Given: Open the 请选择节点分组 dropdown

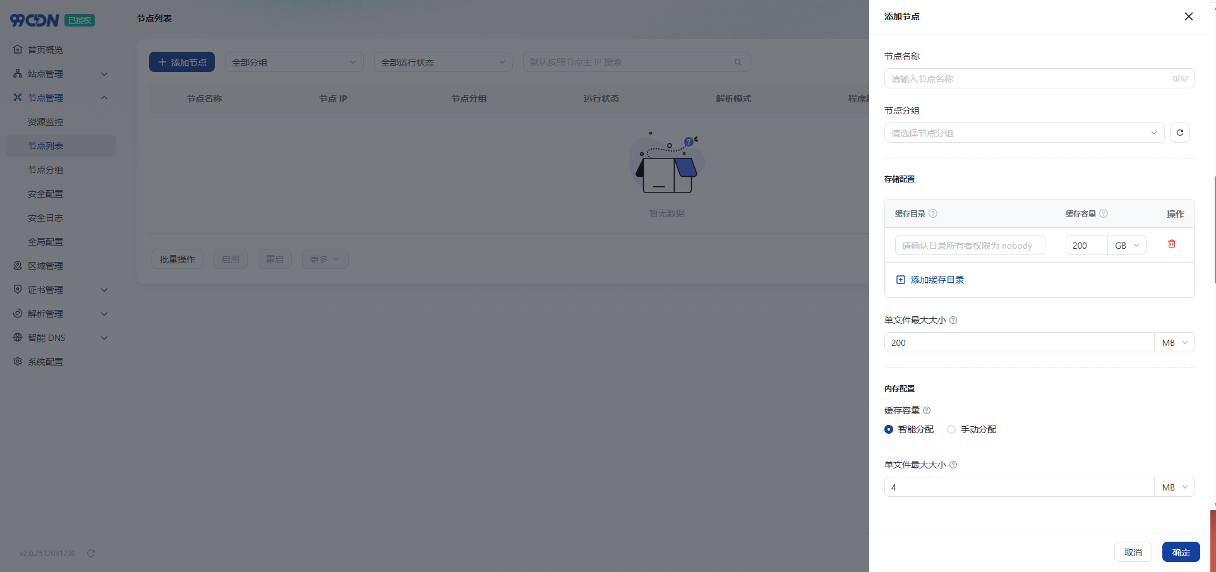Looking at the screenshot, I should click(x=1023, y=133).
